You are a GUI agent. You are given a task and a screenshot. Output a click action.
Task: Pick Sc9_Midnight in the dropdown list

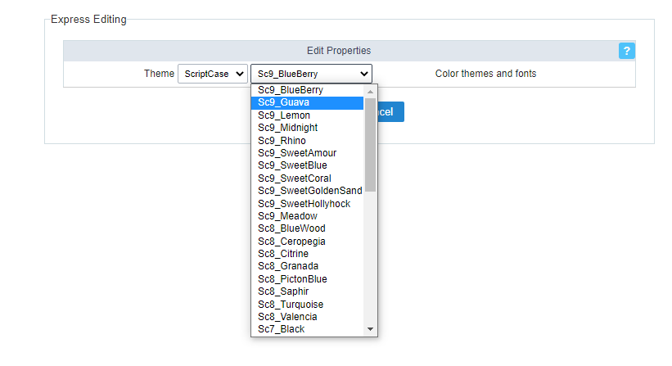tap(307, 128)
